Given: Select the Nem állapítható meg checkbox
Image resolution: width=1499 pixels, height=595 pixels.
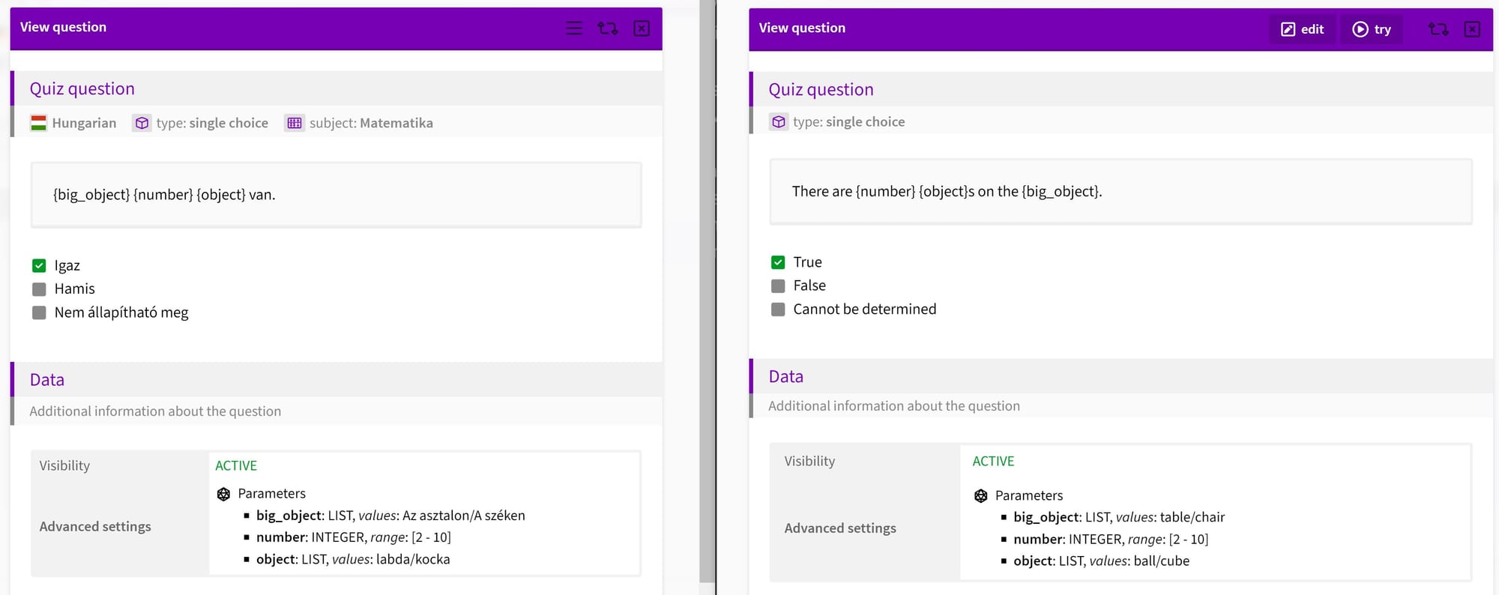Looking at the screenshot, I should pyautogui.click(x=39, y=312).
